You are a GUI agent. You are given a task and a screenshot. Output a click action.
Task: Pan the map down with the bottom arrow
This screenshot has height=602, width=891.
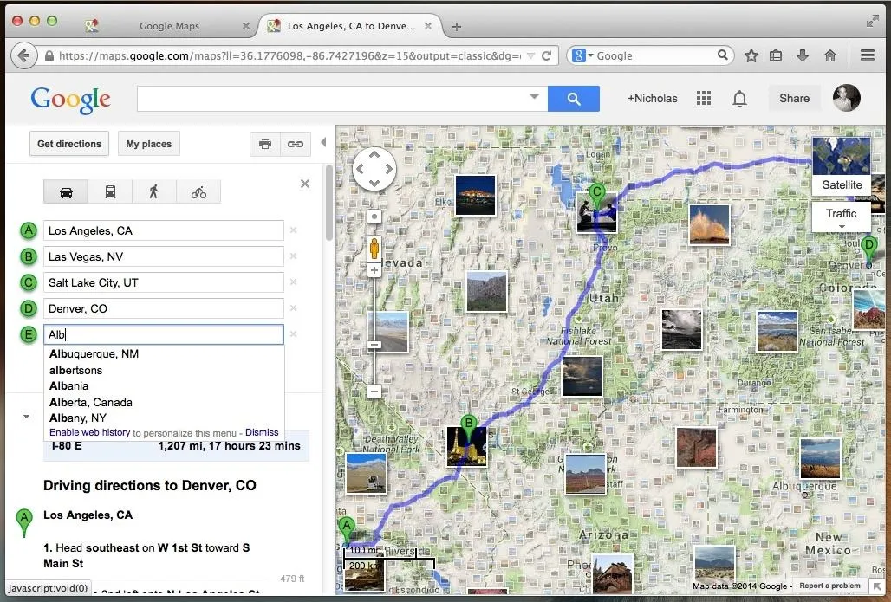374,183
